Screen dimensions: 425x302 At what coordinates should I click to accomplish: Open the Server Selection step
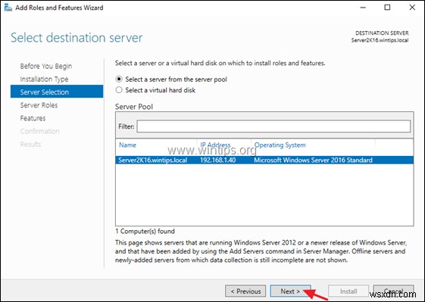click(57, 92)
